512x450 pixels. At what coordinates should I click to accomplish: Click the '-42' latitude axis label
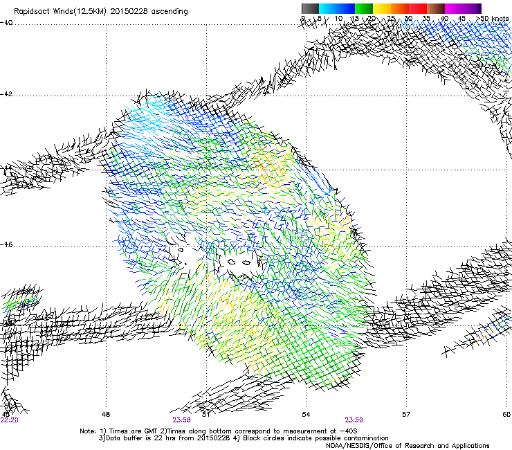pyautogui.click(x=6, y=94)
